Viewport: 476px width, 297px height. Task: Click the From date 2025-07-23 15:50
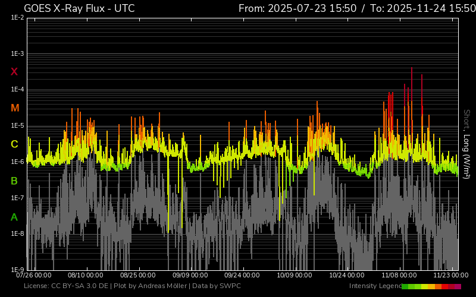[297, 8]
